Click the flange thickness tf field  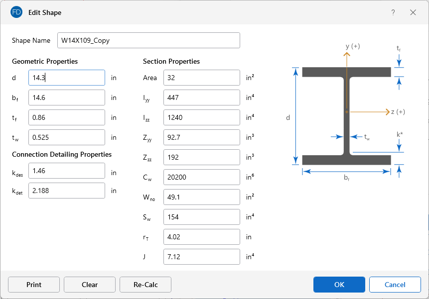pos(67,117)
